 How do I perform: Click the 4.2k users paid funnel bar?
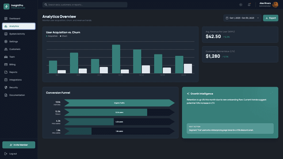(89, 122)
